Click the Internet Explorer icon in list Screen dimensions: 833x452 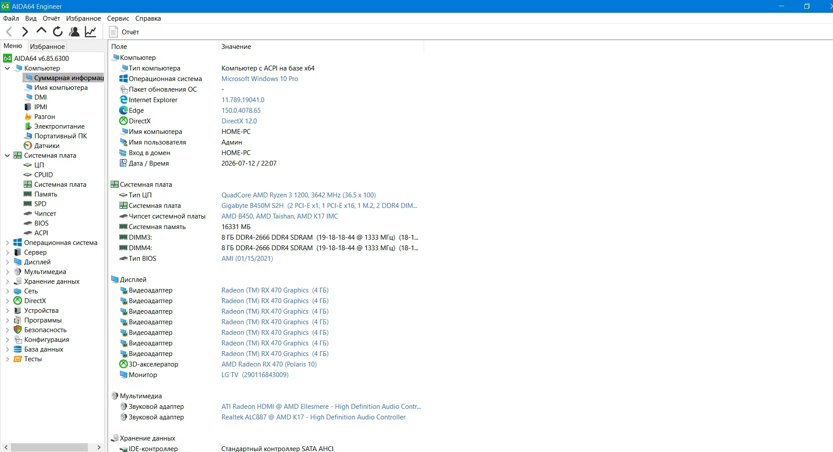click(x=124, y=100)
